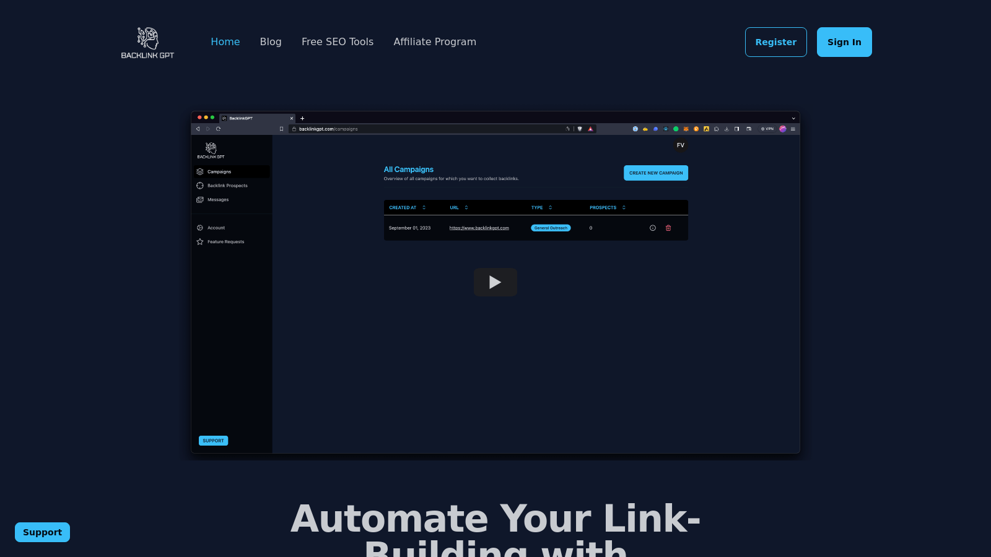Click the Register button
Screen dimensions: 991x557
click(x=775, y=42)
